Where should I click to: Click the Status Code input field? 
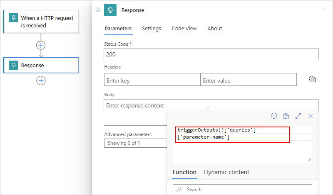point(211,54)
